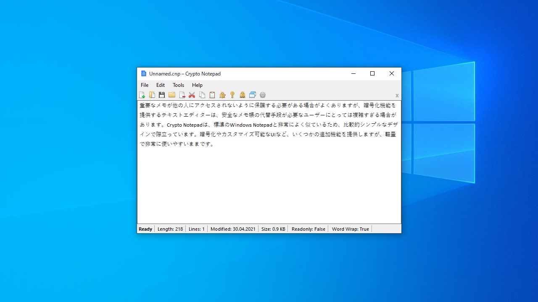Click the Open file toolbar icon (second)
This screenshot has height=302, width=538.
(152, 95)
